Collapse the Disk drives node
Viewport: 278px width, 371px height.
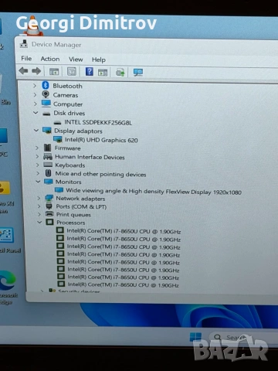point(36,113)
